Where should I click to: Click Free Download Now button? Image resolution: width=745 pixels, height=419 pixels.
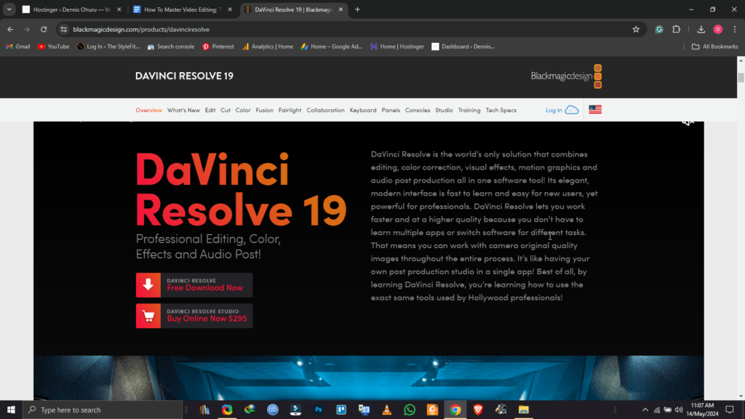point(194,285)
